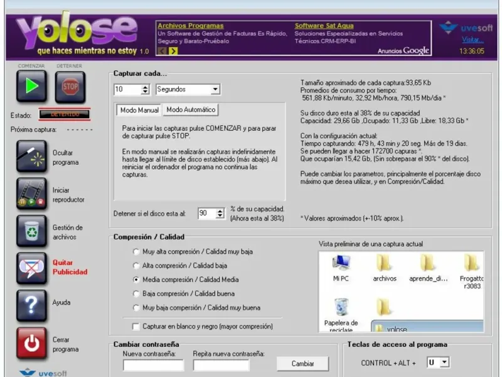The image size is (502, 377).
Task: Click the Cambiar password button
Action: pyautogui.click(x=302, y=364)
